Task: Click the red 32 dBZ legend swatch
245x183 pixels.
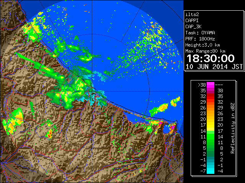Action: tap(211, 96)
